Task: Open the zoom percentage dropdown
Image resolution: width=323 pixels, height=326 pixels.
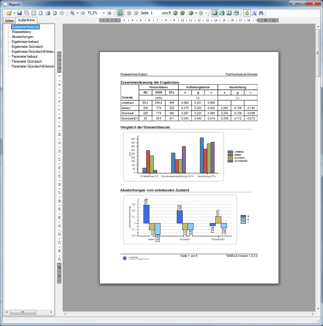Action: coord(104,13)
